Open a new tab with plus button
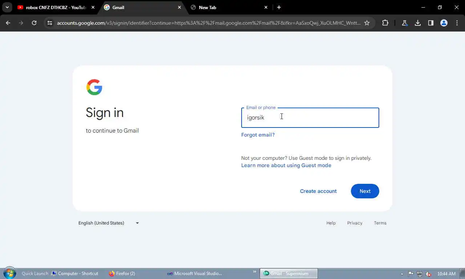This screenshot has height=279, width=465. (279, 7)
